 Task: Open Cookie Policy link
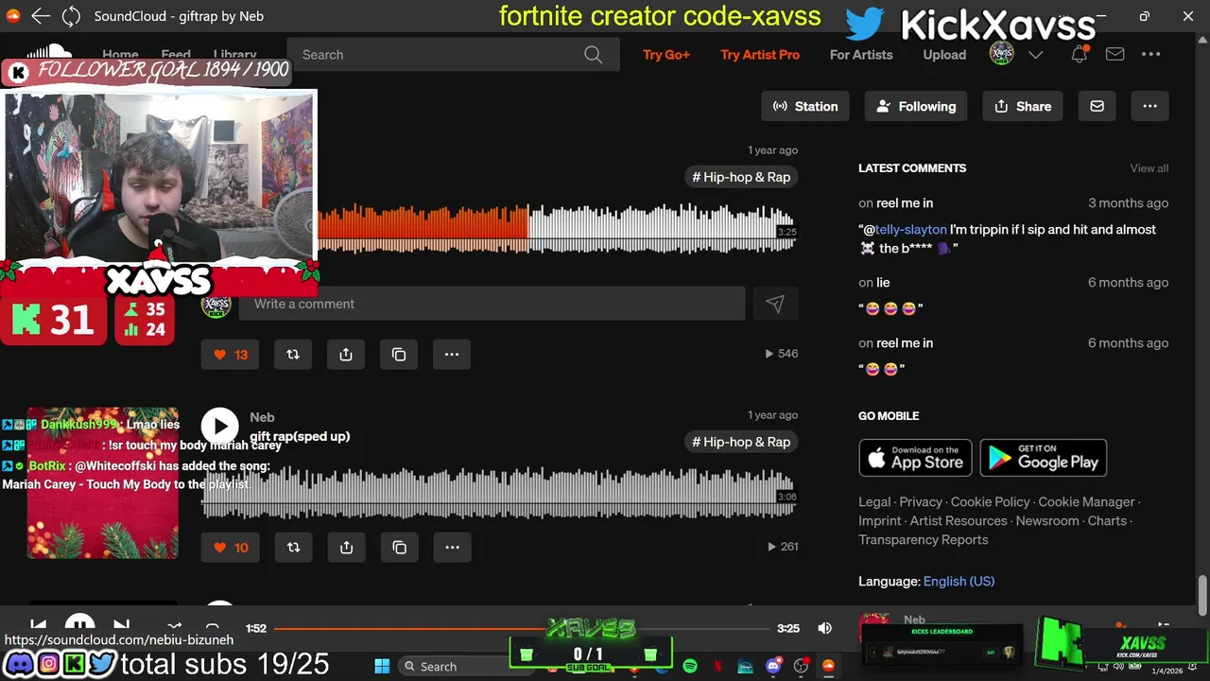[990, 502]
